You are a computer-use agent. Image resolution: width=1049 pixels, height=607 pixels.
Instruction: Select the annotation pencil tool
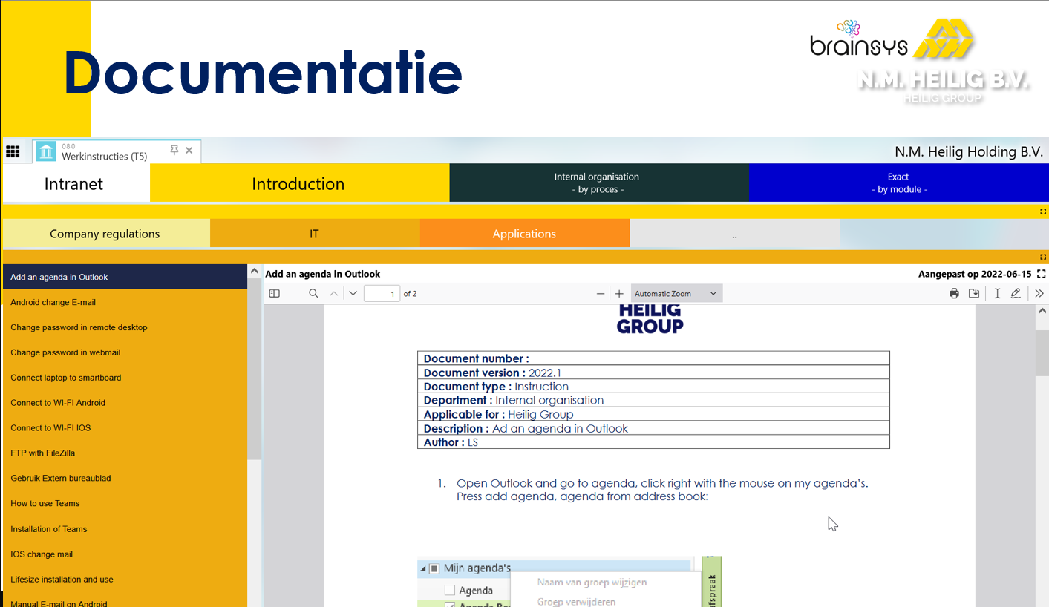click(1016, 293)
